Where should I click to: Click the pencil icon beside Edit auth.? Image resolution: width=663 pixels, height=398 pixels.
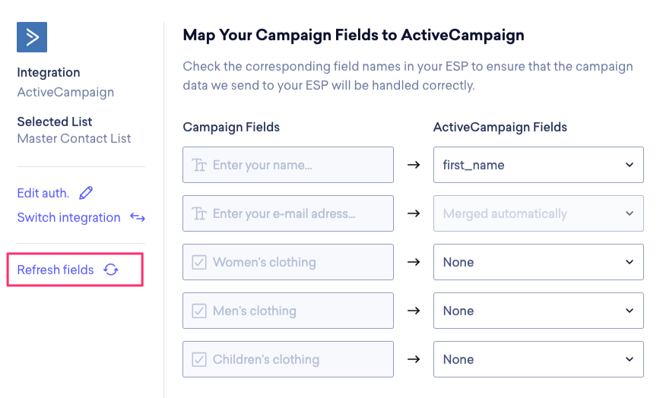point(86,193)
